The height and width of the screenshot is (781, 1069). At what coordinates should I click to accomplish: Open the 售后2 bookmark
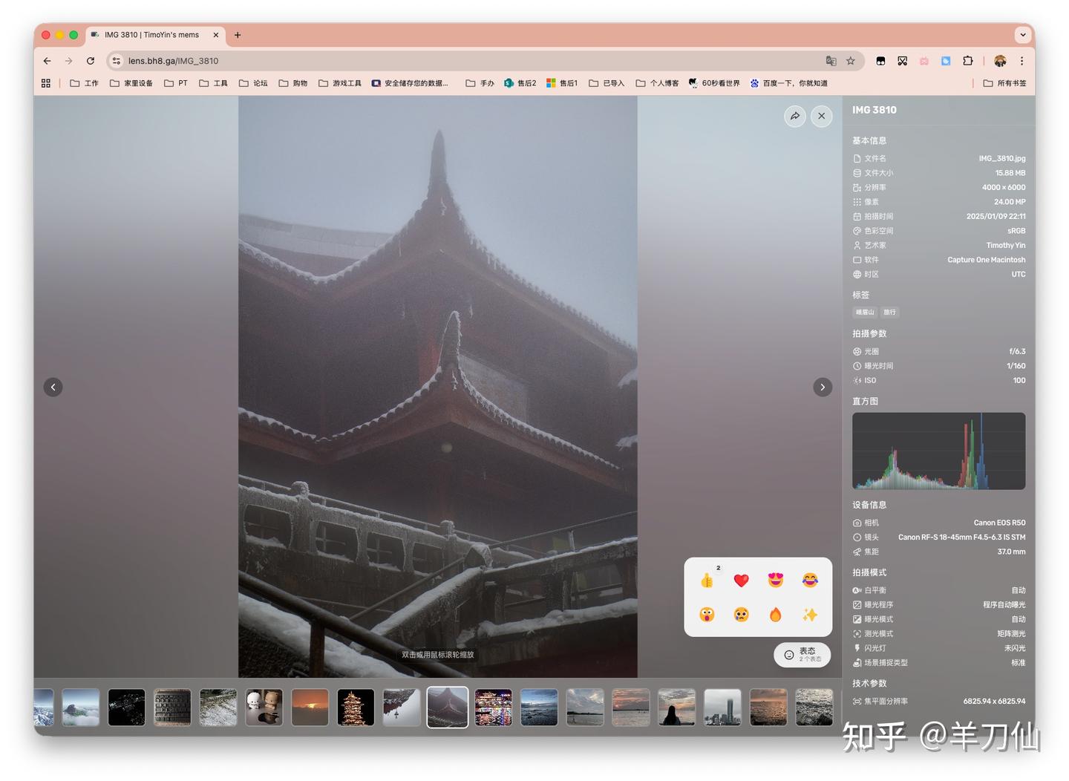(x=520, y=83)
